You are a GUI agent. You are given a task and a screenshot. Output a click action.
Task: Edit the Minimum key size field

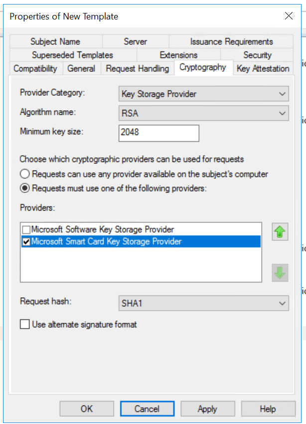click(x=157, y=133)
